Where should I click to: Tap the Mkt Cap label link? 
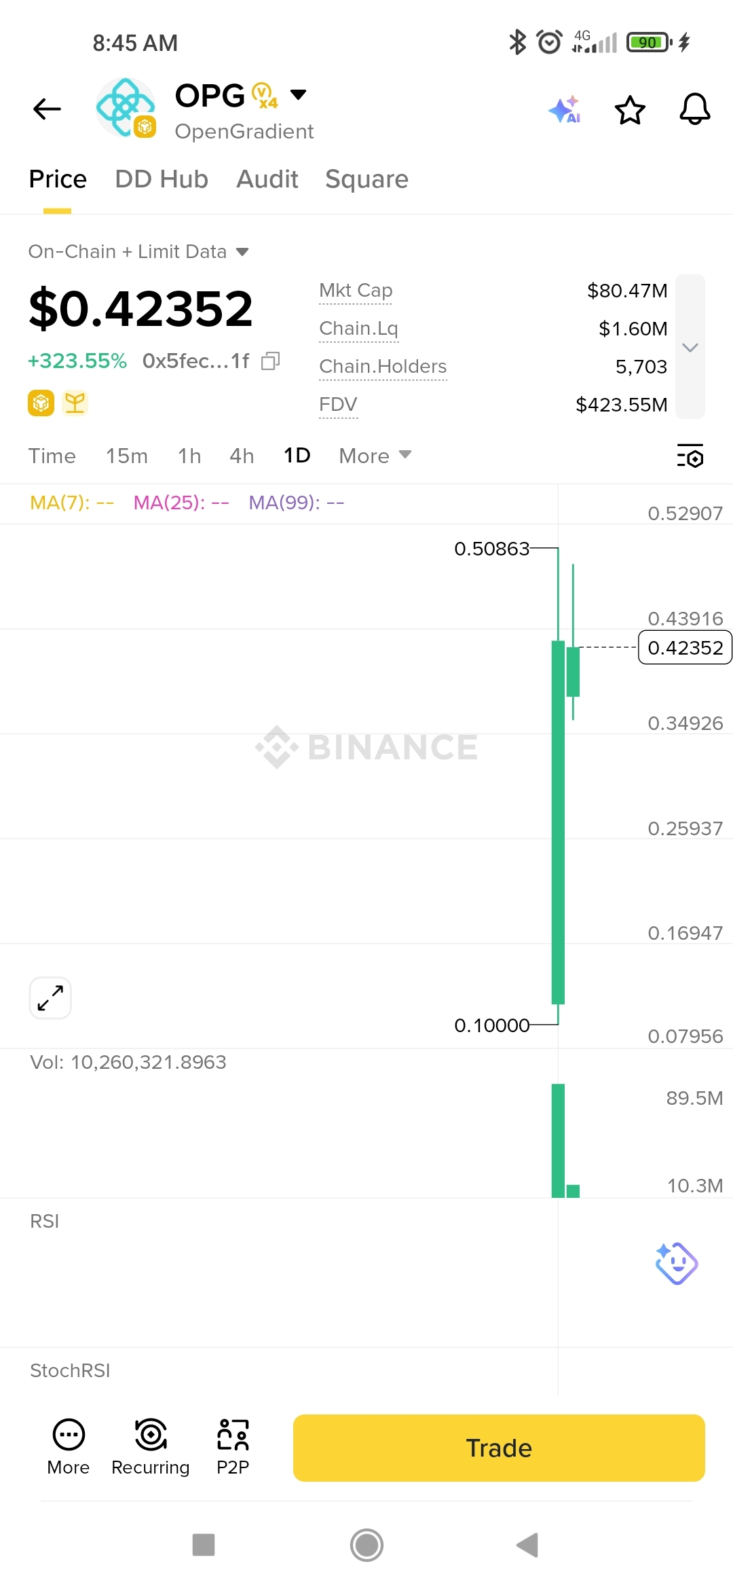[x=356, y=291]
